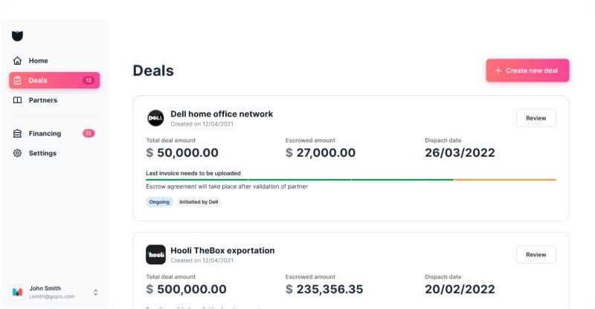This screenshot has width=595, height=309.
Task: Click the Initiated by Dell tag
Action: 199,202
